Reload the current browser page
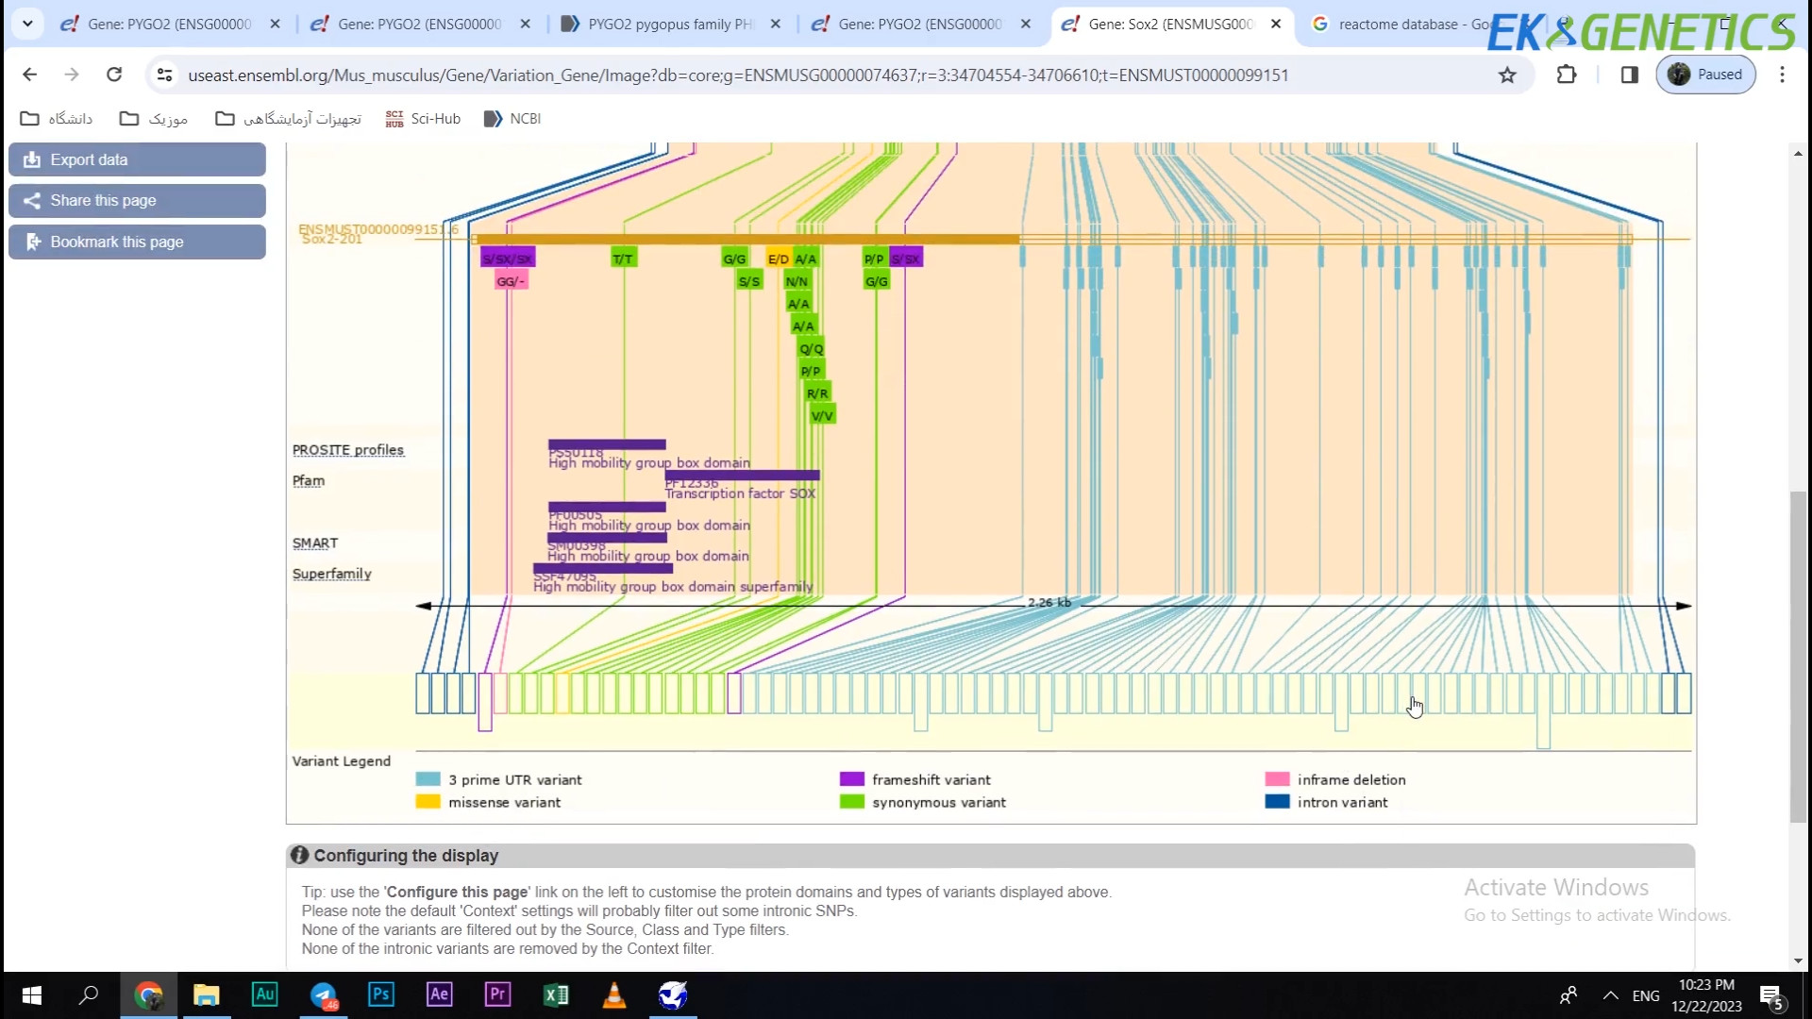1812x1019 pixels. [x=114, y=75]
